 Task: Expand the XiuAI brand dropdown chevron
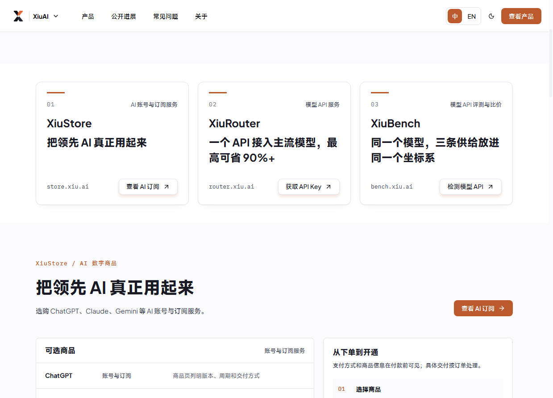click(56, 16)
